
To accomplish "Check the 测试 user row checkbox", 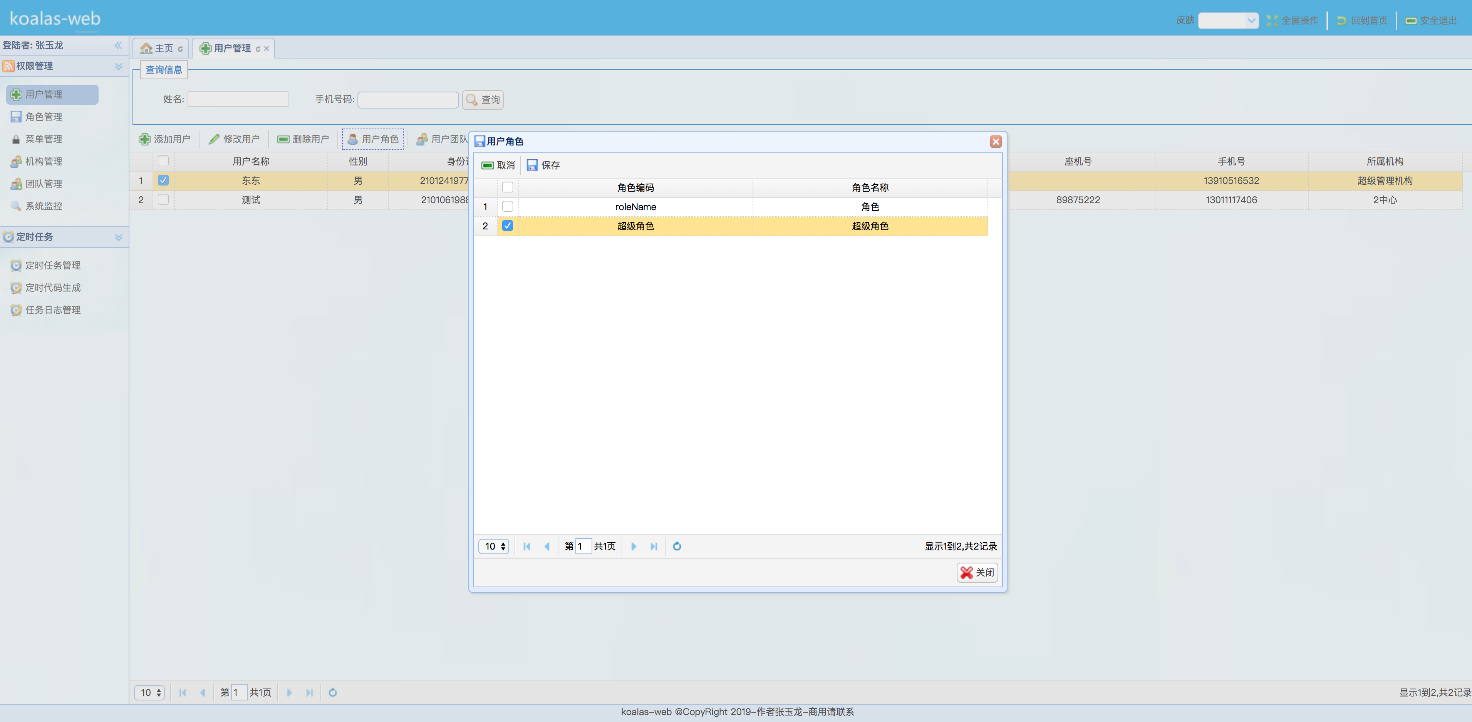I will [x=163, y=200].
